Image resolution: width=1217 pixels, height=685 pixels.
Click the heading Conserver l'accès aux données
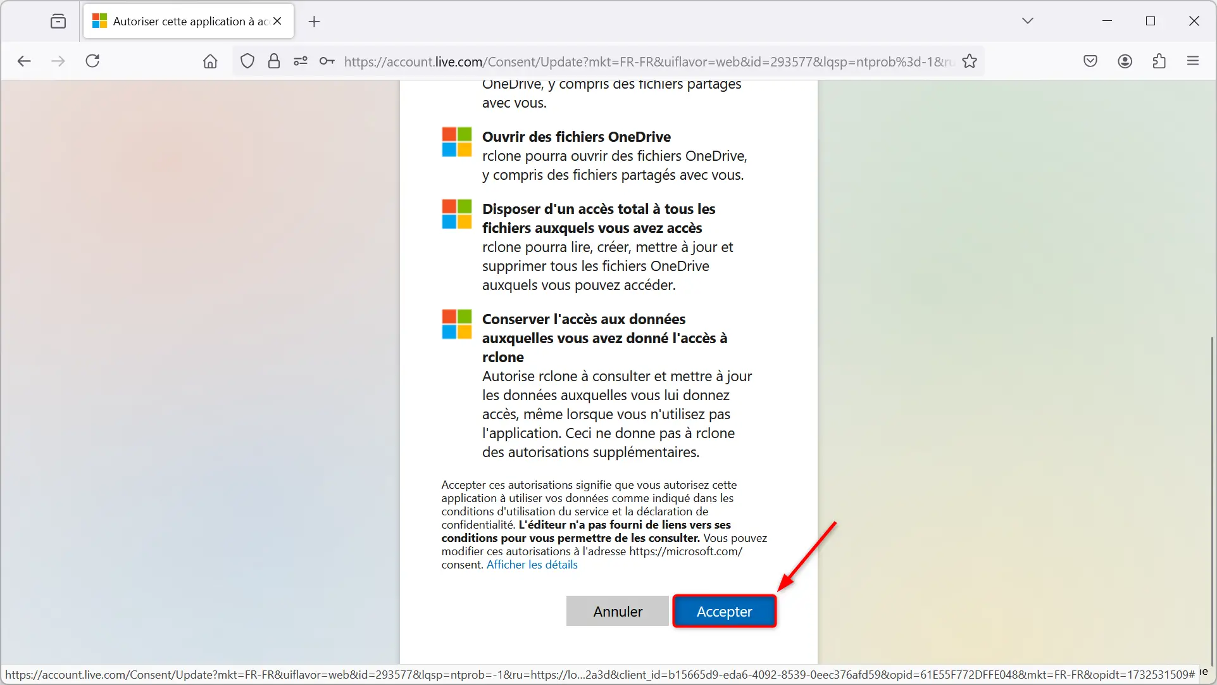tap(604, 337)
